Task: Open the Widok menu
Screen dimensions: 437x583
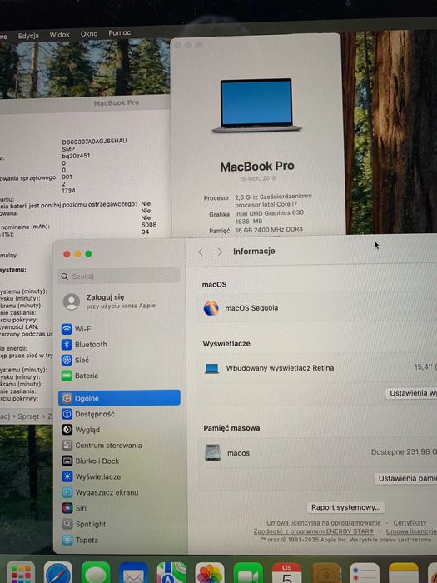Action: [59, 35]
